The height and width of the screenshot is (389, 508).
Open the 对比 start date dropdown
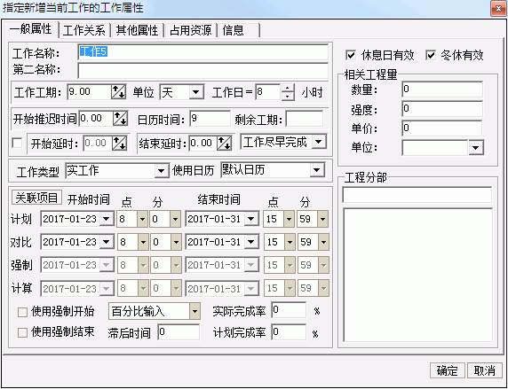(x=107, y=242)
